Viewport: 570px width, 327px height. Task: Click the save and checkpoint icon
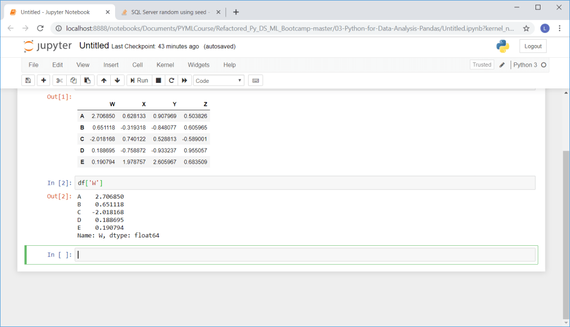click(28, 81)
